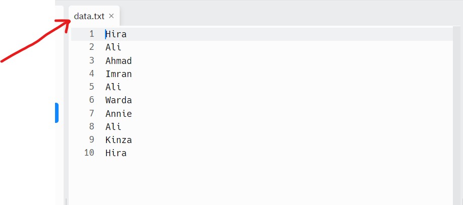Place cursor on the name "Kinza"
Image resolution: width=463 pixels, height=205 pixels.
pyautogui.click(x=119, y=140)
